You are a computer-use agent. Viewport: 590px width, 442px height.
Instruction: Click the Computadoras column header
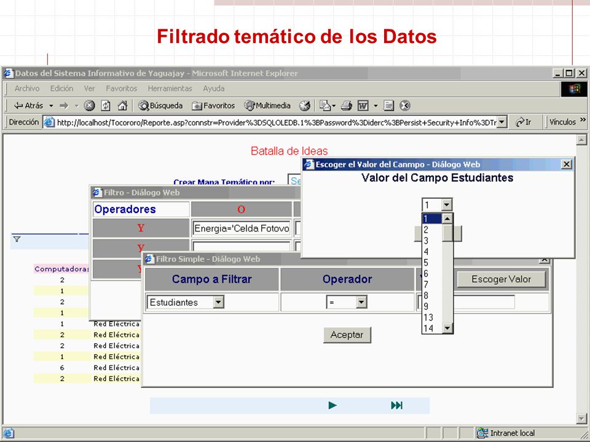coord(61,269)
